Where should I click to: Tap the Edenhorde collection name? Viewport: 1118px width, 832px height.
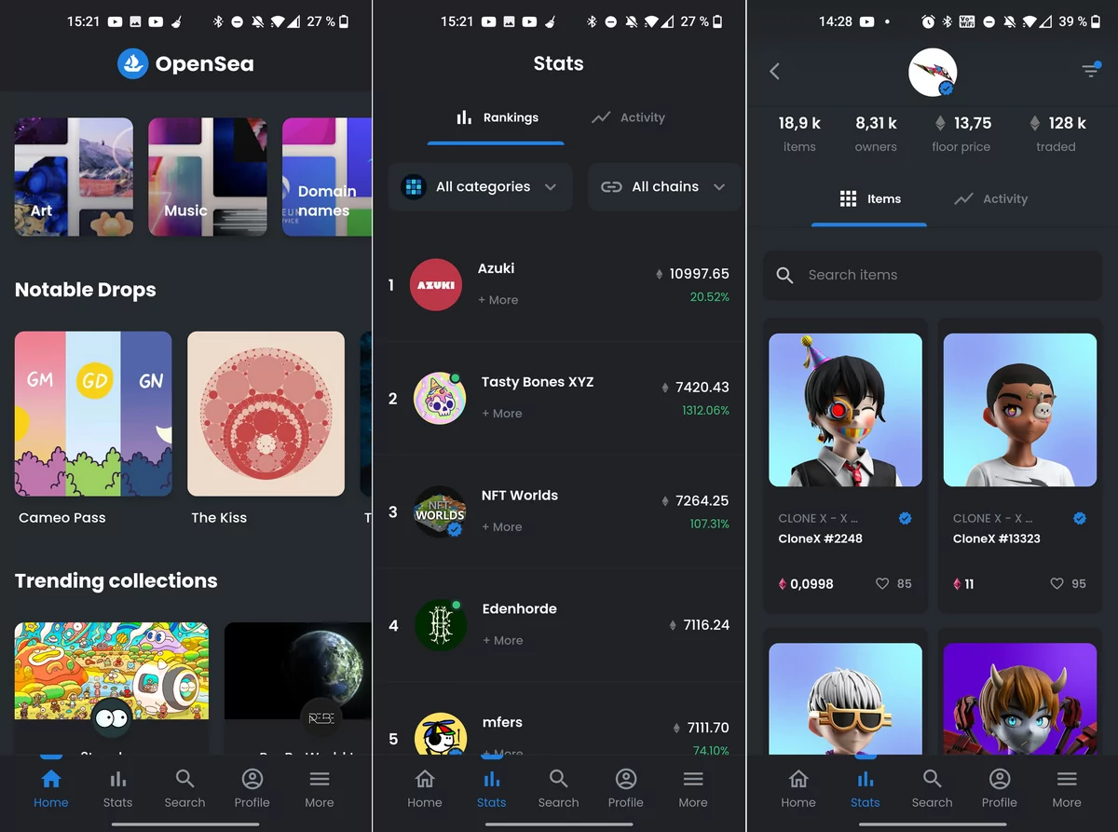click(x=519, y=608)
